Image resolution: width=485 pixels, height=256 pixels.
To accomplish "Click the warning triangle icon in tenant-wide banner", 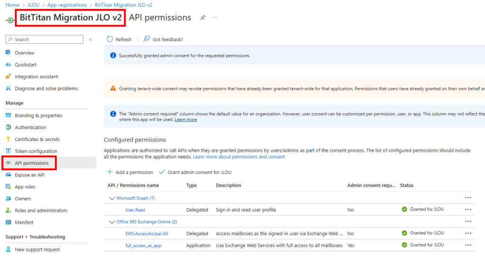I will [x=113, y=88].
